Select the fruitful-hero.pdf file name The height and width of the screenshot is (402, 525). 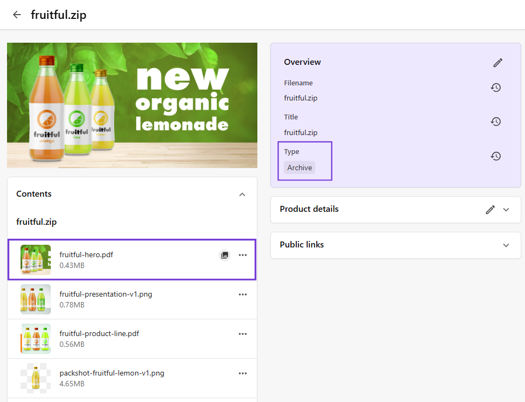point(87,254)
